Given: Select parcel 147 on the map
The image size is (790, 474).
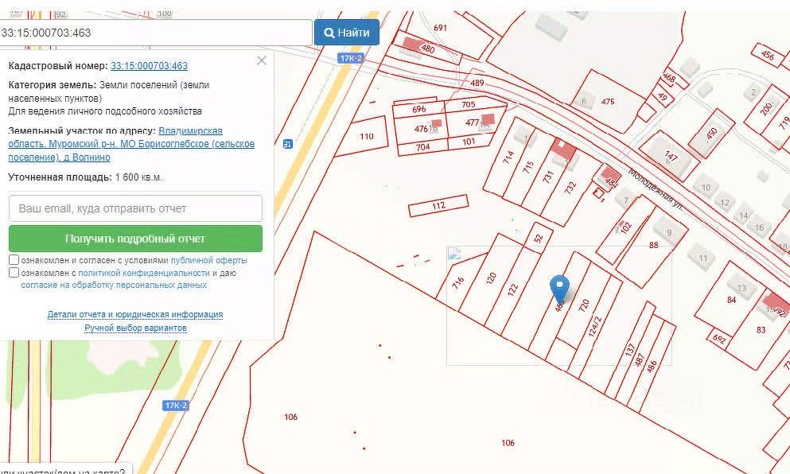Looking at the screenshot, I should click(x=670, y=157).
